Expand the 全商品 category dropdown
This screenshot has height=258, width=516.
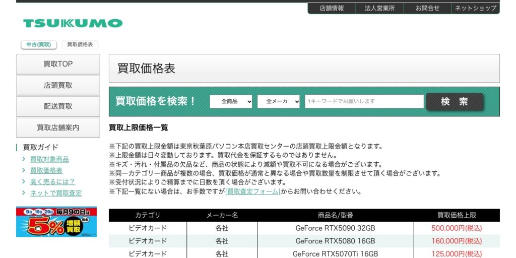(231, 101)
